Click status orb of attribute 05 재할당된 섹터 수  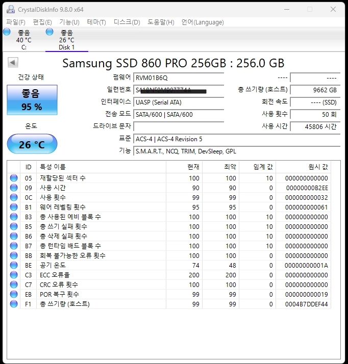[14, 178]
